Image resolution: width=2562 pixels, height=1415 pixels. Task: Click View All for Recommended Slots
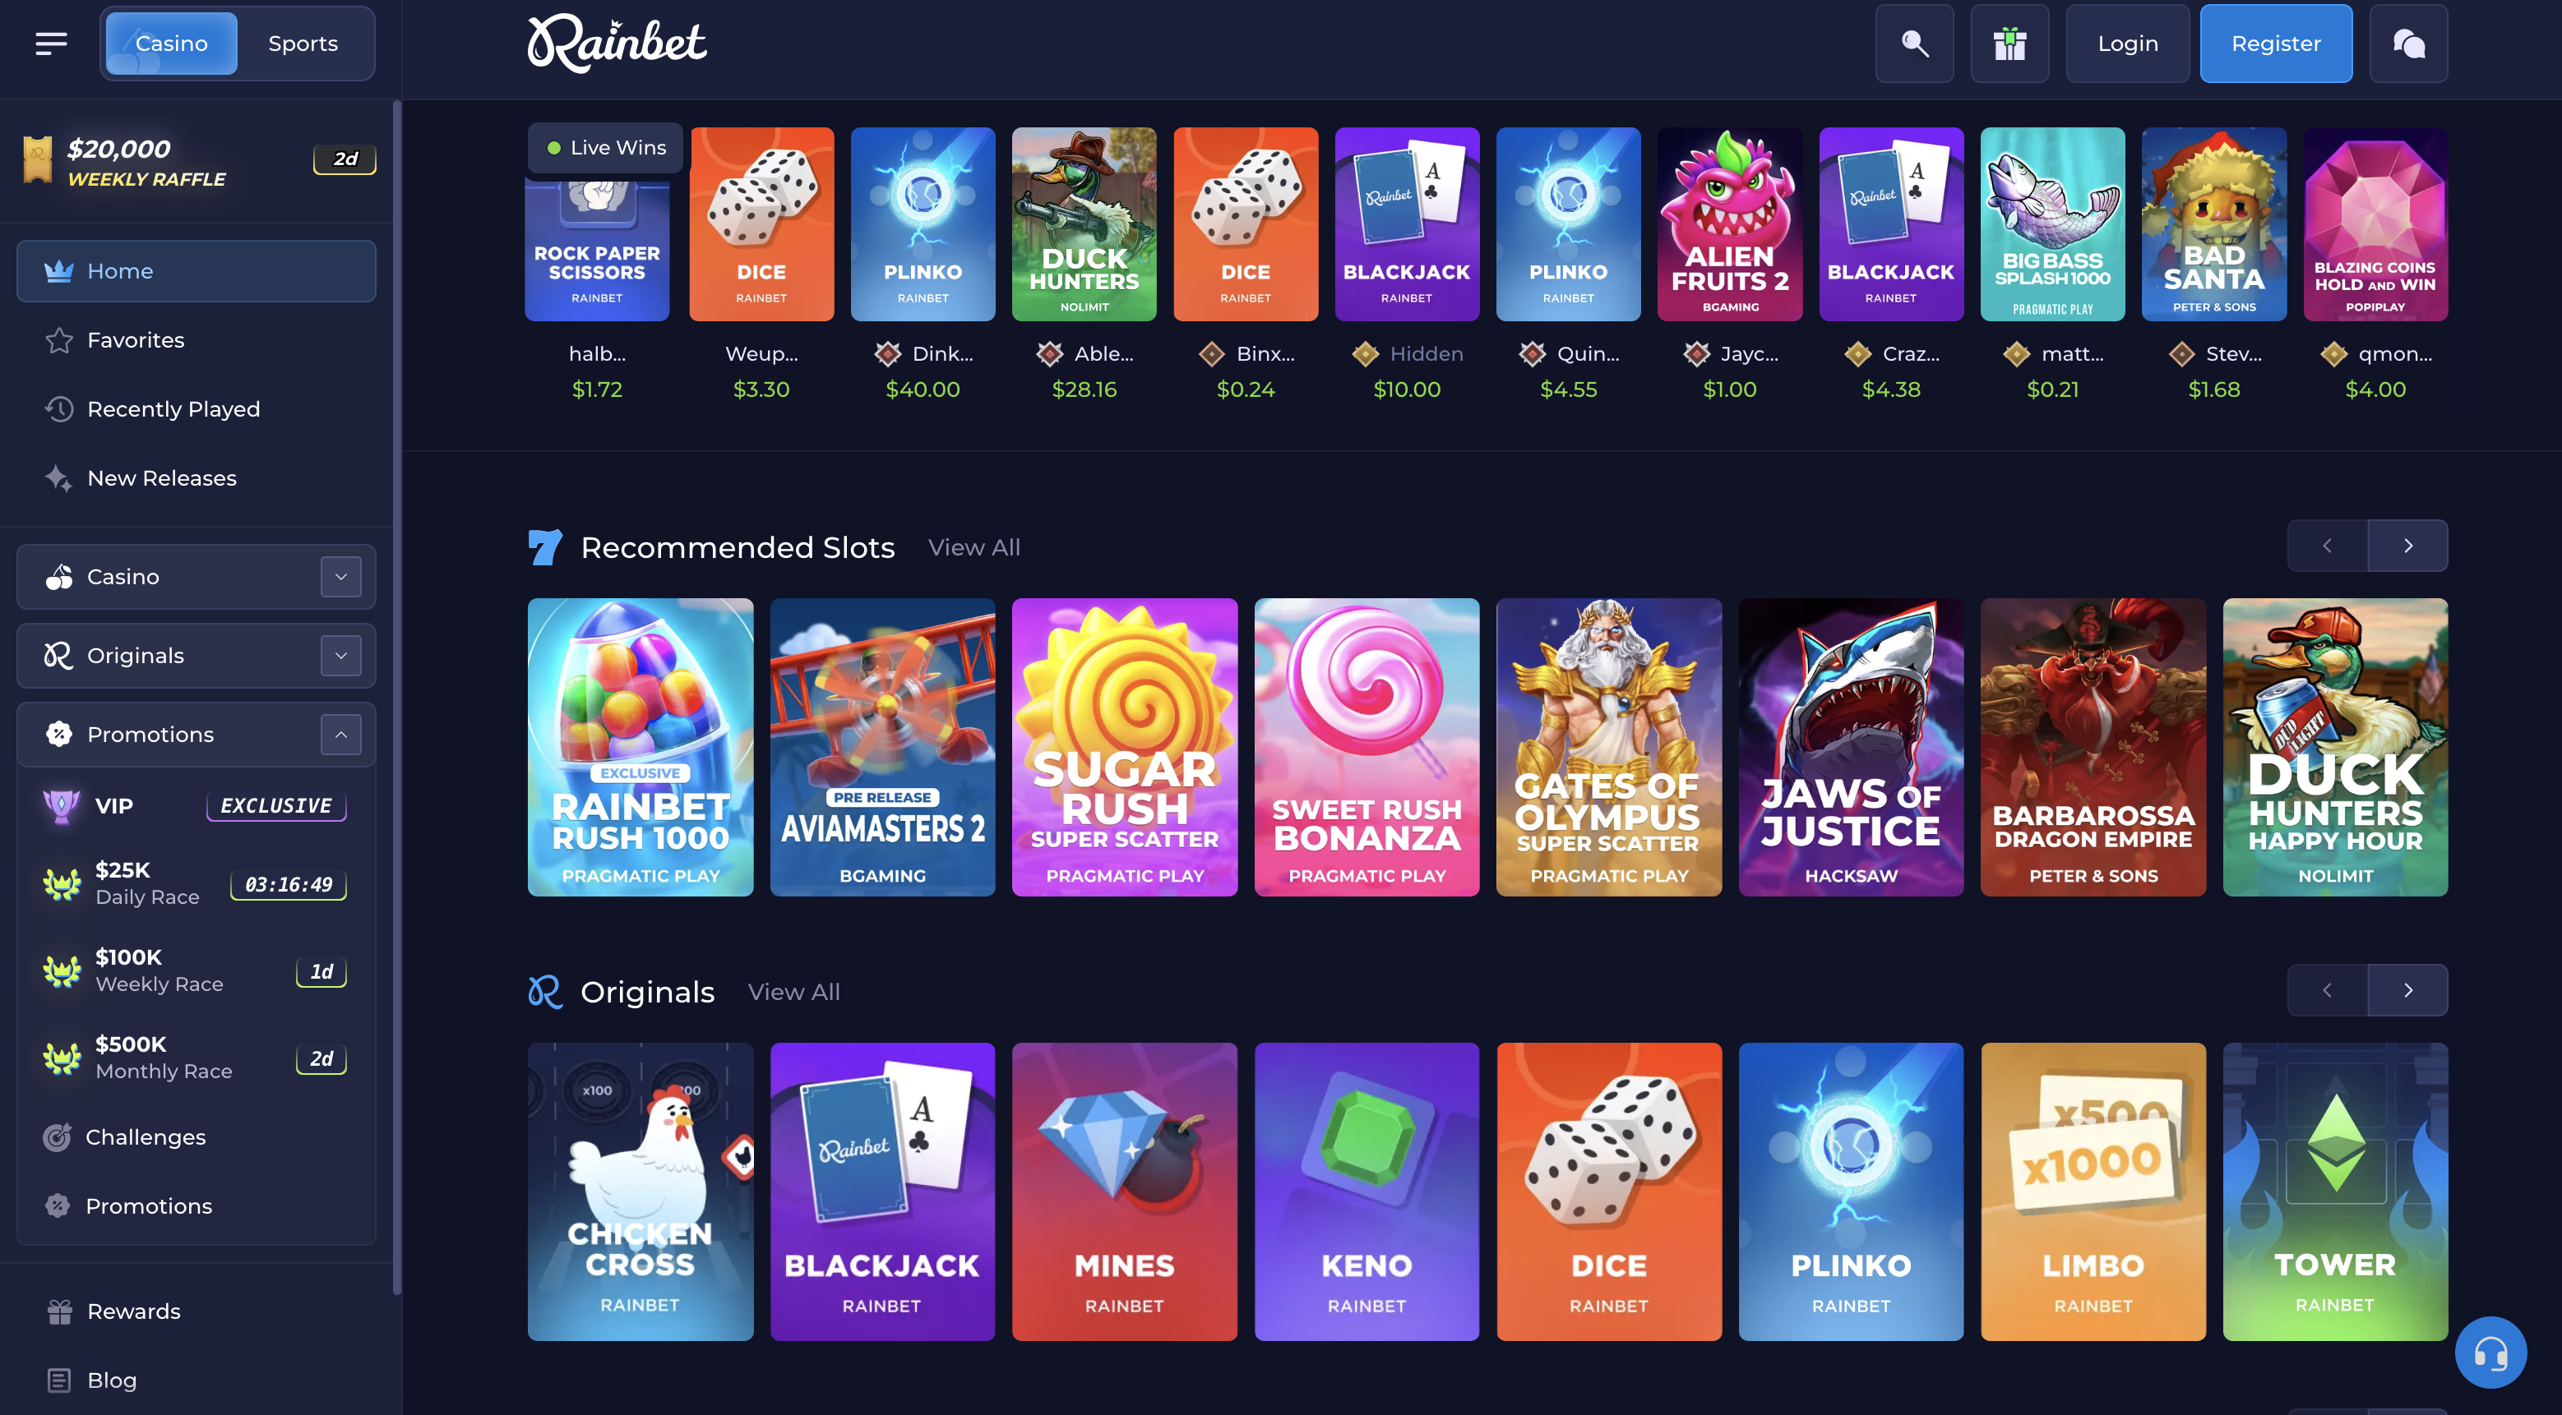point(973,546)
